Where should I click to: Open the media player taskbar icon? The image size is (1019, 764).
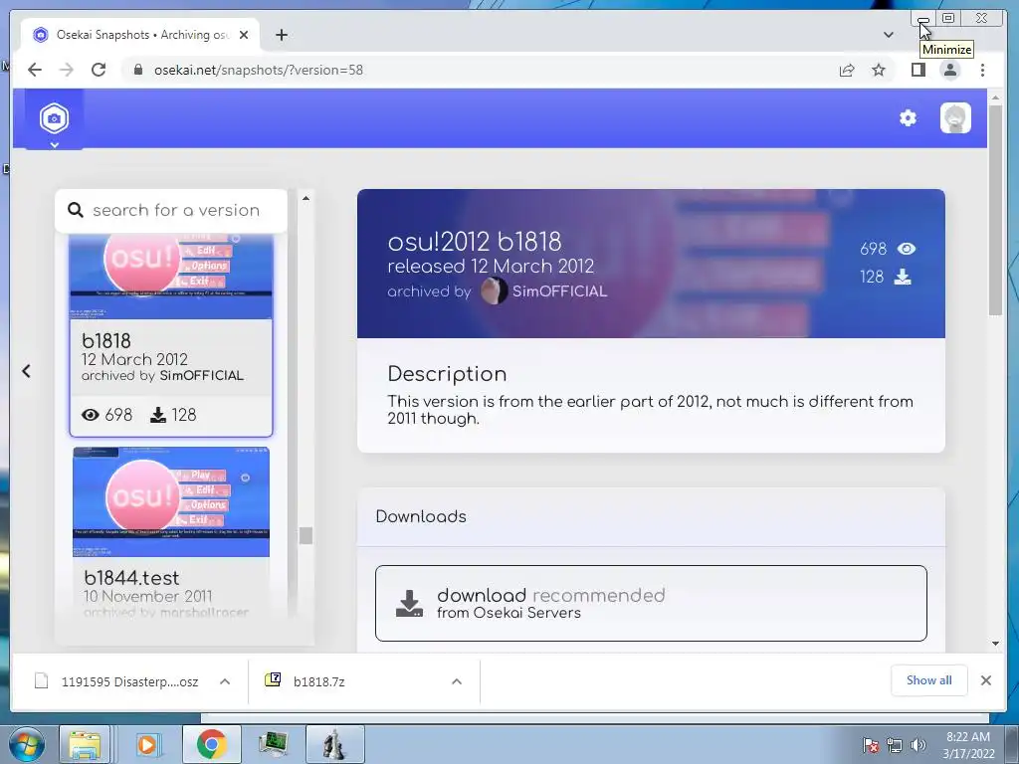147,744
